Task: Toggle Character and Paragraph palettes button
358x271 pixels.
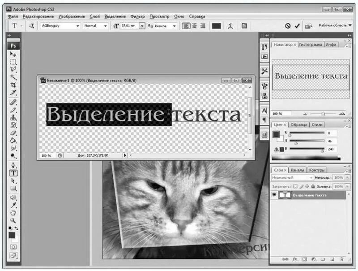Action: (244, 26)
